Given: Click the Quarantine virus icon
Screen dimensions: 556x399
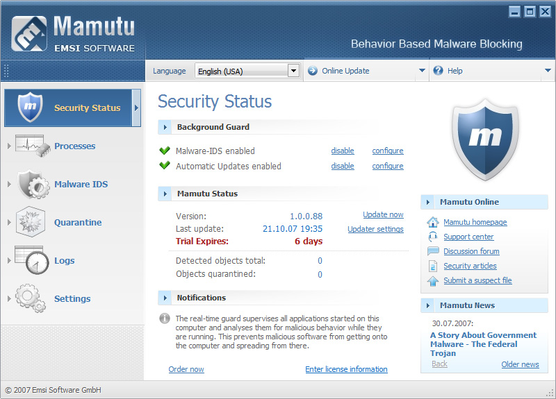Looking at the screenshot, I should 30,222.
